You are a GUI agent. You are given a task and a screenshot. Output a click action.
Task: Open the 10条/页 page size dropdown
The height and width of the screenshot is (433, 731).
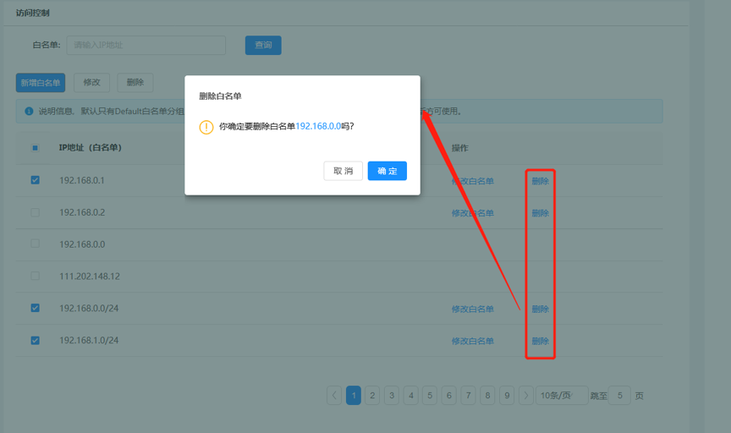coord(562,396)
